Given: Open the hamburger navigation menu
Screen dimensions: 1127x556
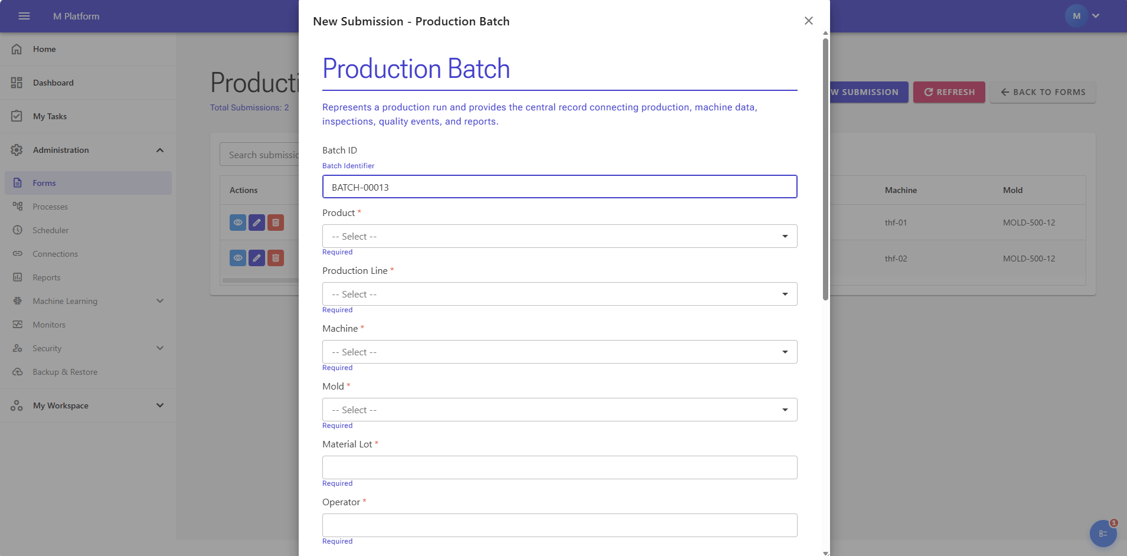Looking at the screenshot, I should 24,16.
